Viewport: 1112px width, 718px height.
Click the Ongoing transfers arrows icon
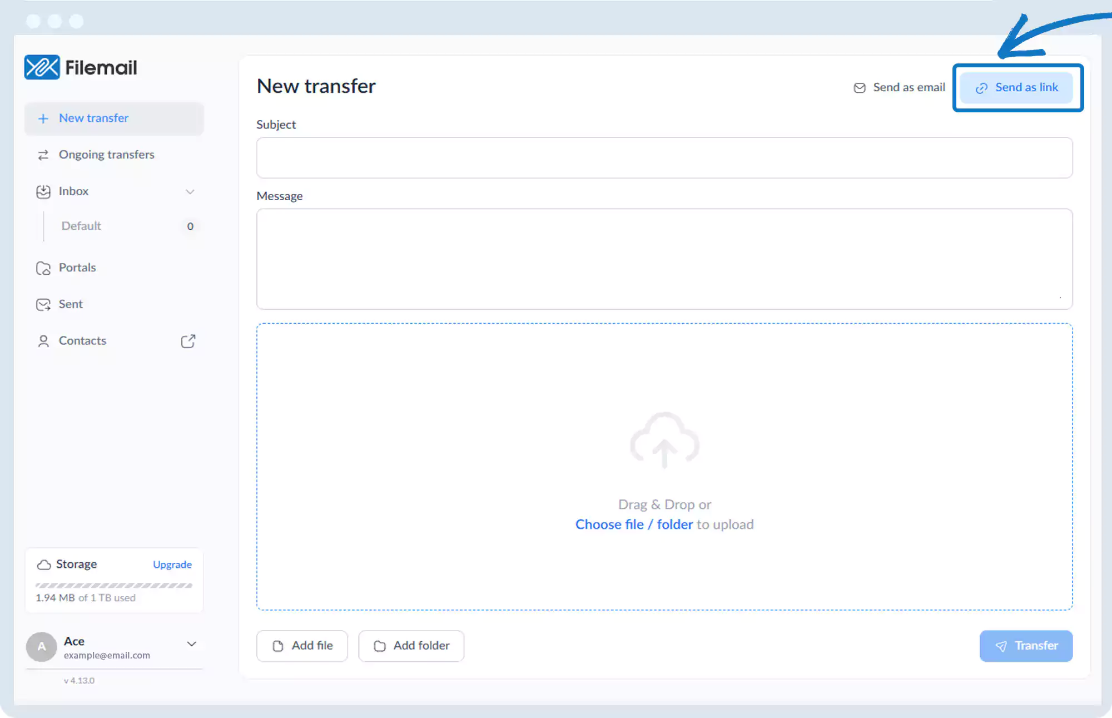point(43,155)
